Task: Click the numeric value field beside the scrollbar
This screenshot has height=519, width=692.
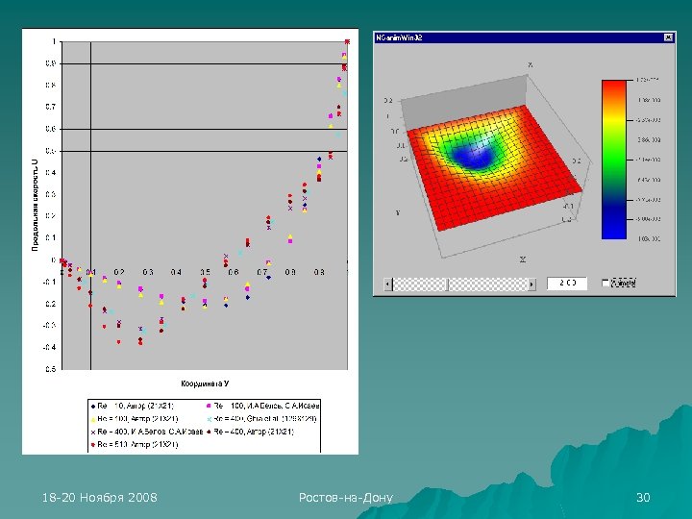Action: pyautogui.click(x=567, y=284)
